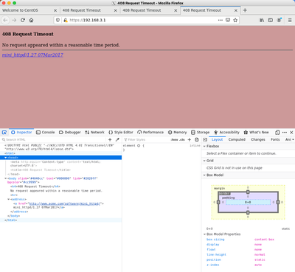Image resolution: width=295 pixels, height=272 pixels.
Task: Collapse the Flexbox section
Action: [x=204, y=146]
